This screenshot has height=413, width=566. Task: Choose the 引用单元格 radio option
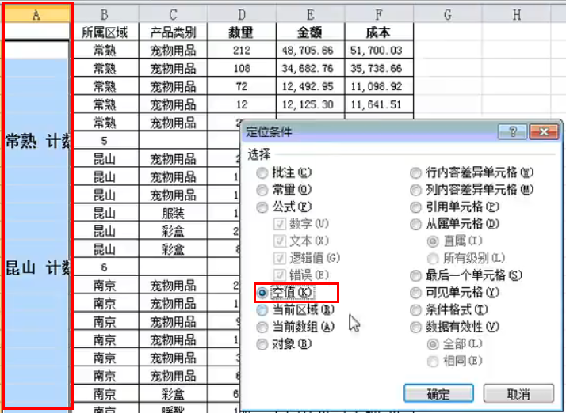tap(416, 207)
